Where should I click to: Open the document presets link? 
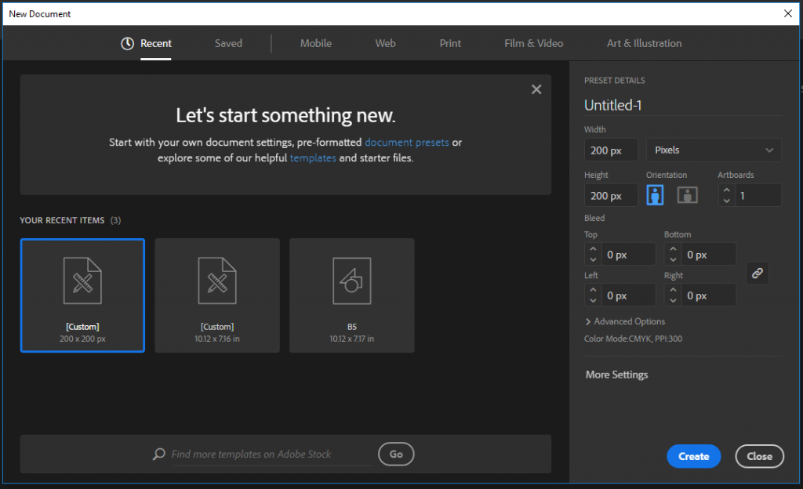click(406, 143)
